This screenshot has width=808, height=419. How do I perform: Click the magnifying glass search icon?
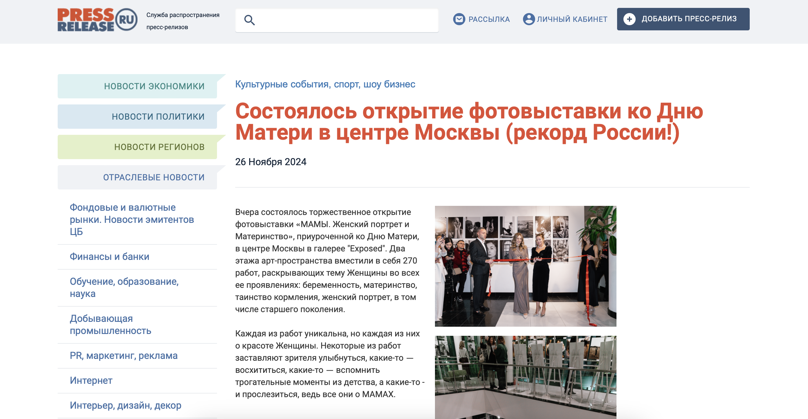tap(250, 20)
